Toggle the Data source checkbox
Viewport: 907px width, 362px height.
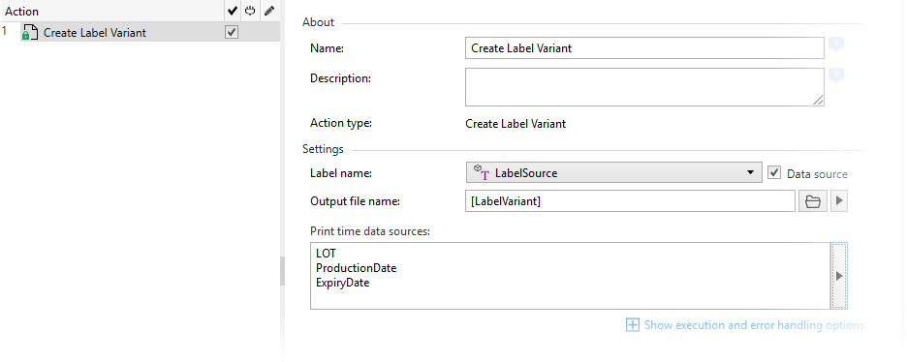(774, 172)
